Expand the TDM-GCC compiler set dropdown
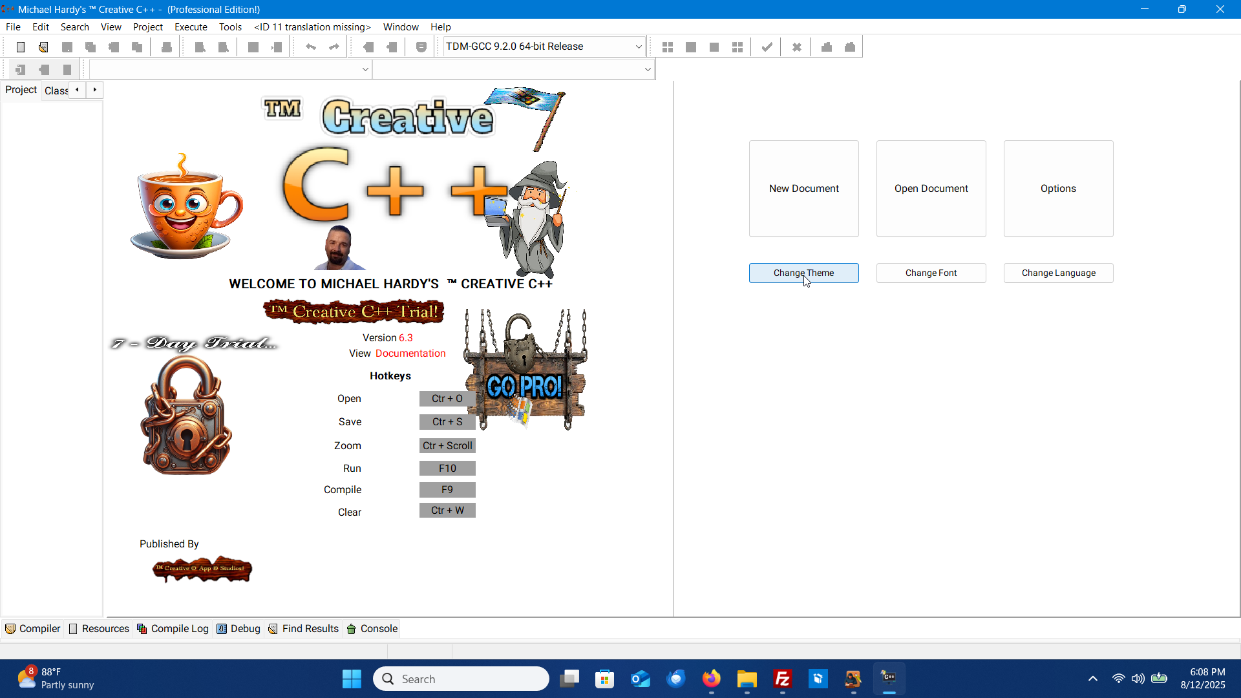Image resolution: width=1241 pixels, height=698 pixels. pyautogui.click(x=639, y=47)
